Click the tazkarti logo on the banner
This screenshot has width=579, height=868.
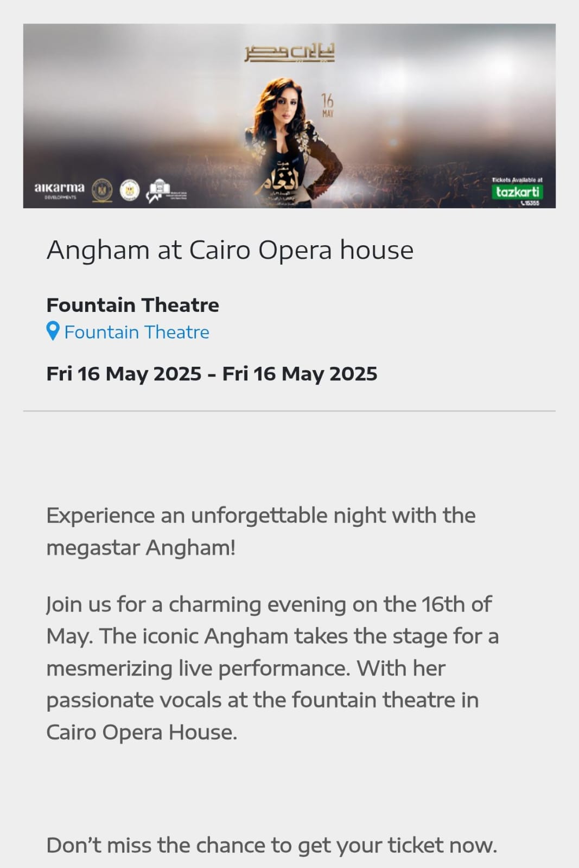tap(517, 192)
